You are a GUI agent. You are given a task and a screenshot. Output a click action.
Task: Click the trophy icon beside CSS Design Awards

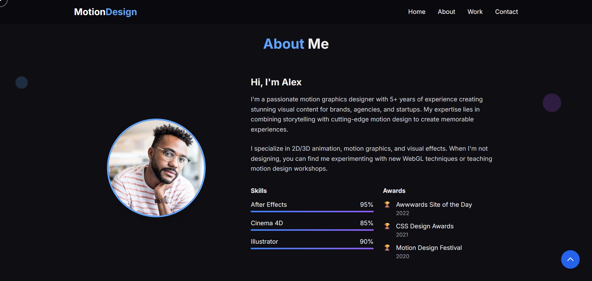coord(387,226)
